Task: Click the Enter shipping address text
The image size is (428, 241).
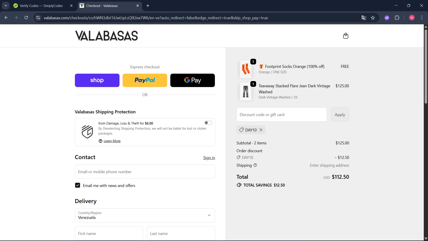Action: [x=329, y=165]
